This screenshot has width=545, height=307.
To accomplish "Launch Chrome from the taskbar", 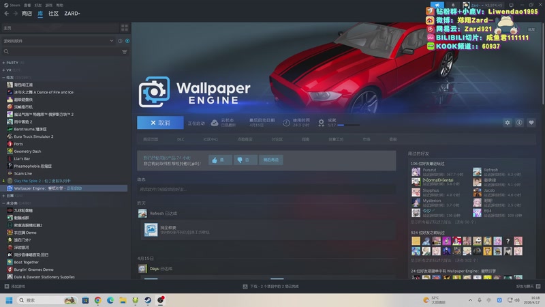I will pyautogui.click(x=97, y=300).
